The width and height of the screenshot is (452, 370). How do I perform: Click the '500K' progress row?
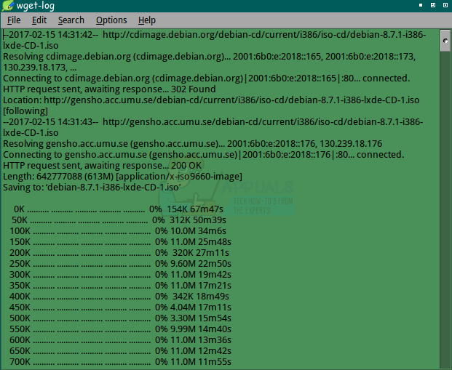click(x=120, y=318)
